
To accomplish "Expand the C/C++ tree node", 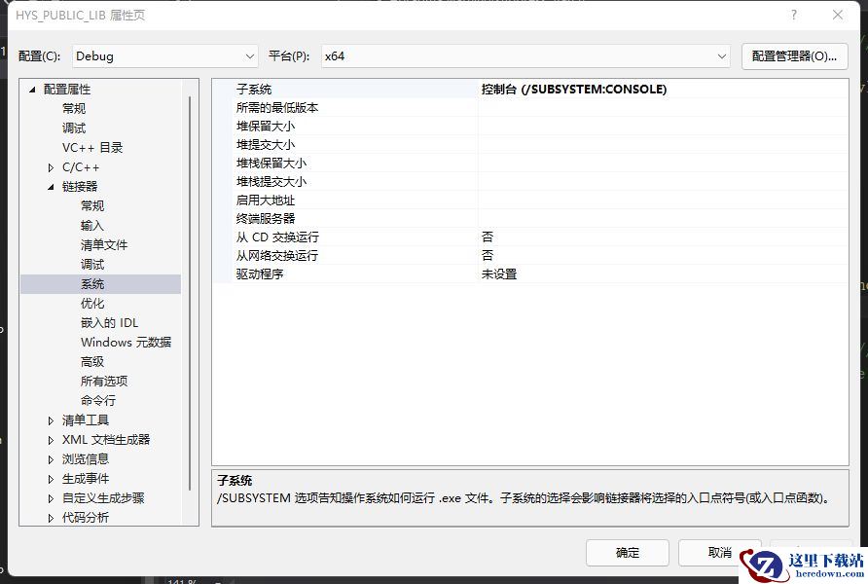I will (52, 167).
